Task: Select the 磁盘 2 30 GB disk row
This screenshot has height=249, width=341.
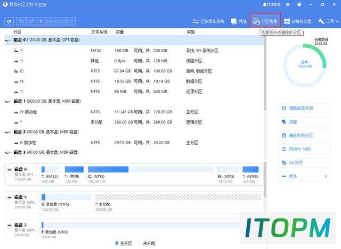Action: point(134,132)
